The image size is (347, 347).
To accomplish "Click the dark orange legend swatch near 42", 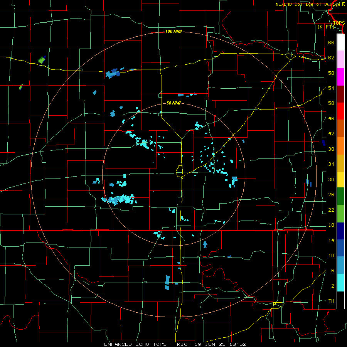I will [x=340, y=128].
